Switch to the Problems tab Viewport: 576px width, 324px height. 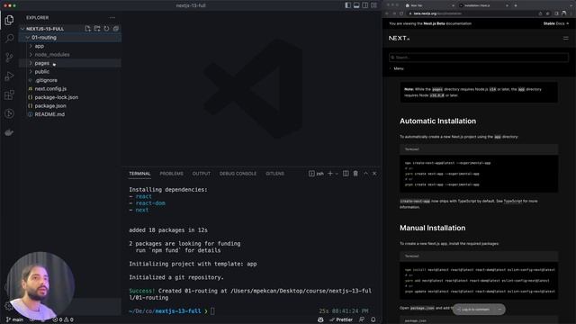171,174
